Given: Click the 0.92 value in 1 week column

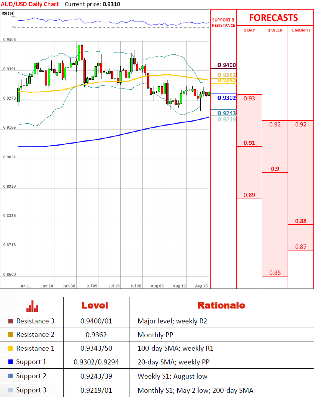Looking at the screenshot, I should (x=275, y=124).
